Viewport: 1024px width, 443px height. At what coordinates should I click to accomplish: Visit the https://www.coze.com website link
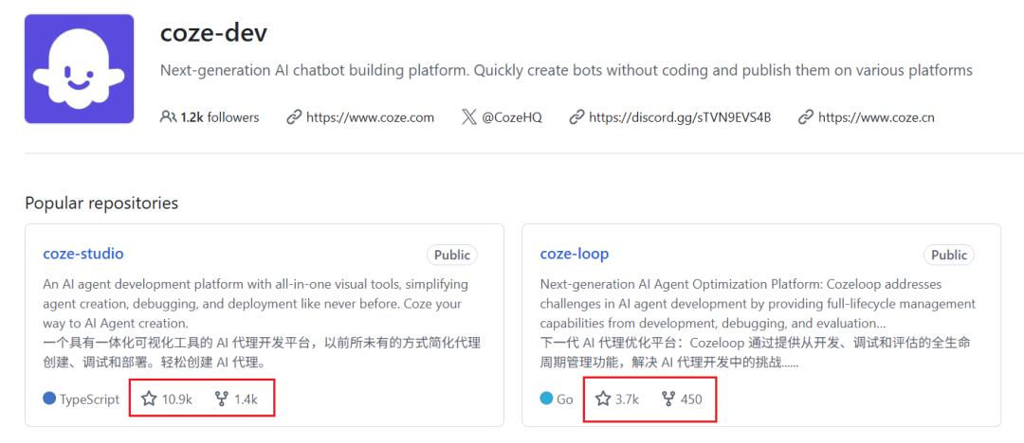click(371, 117)
